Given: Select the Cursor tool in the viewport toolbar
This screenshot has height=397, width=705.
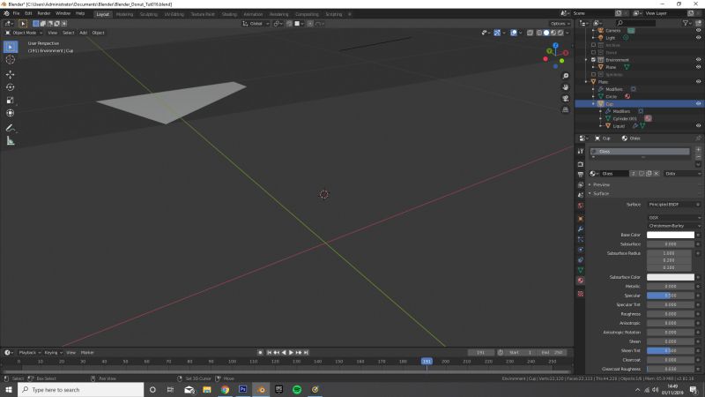Looking at the screenshot, I should pyautogui.click(x=11, y=59).
